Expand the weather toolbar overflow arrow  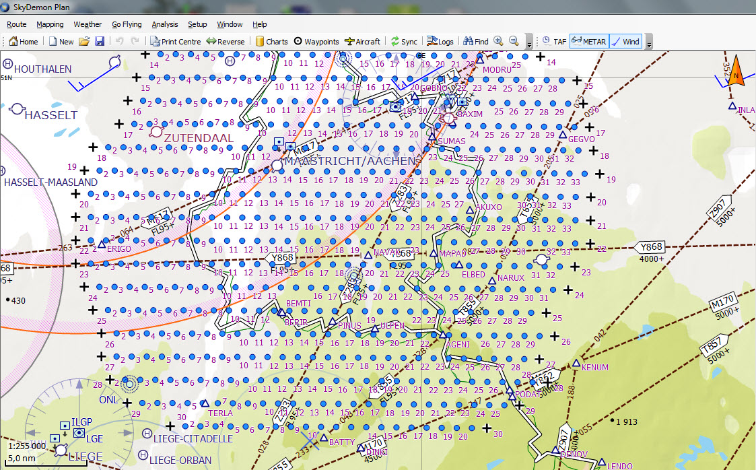coord(649,42)
